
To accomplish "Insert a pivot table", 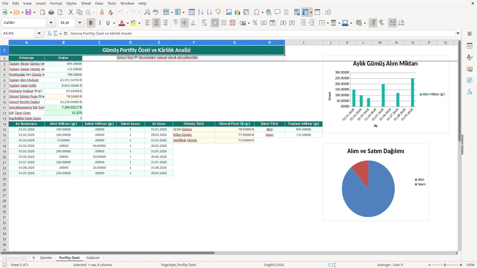I will tap(246, 12).
